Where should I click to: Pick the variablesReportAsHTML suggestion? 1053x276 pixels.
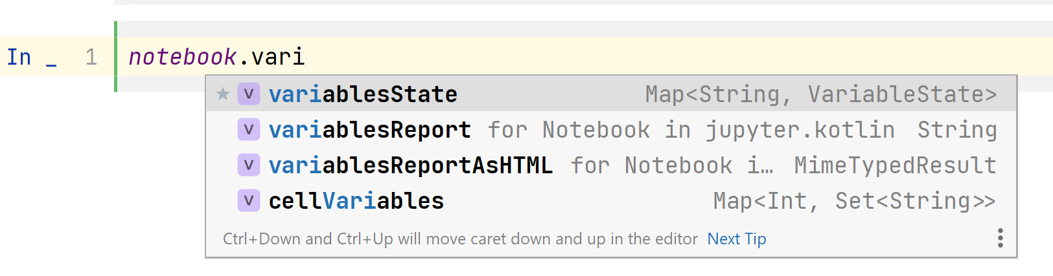point(611,165)
